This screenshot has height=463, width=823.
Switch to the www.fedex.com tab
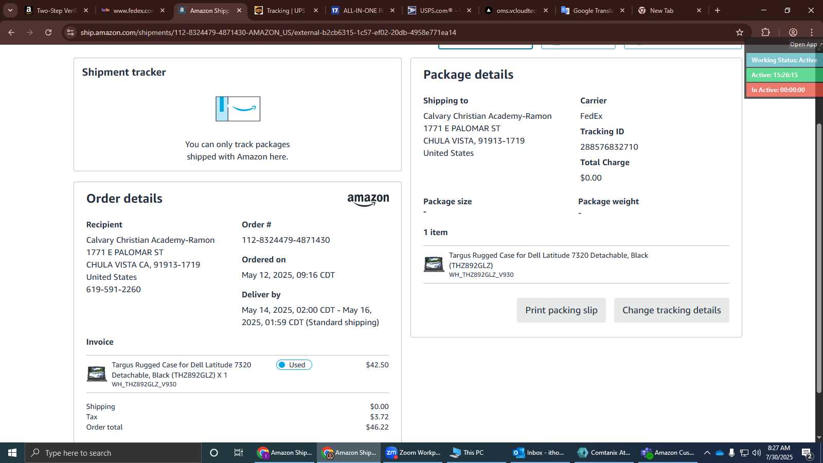133,10
